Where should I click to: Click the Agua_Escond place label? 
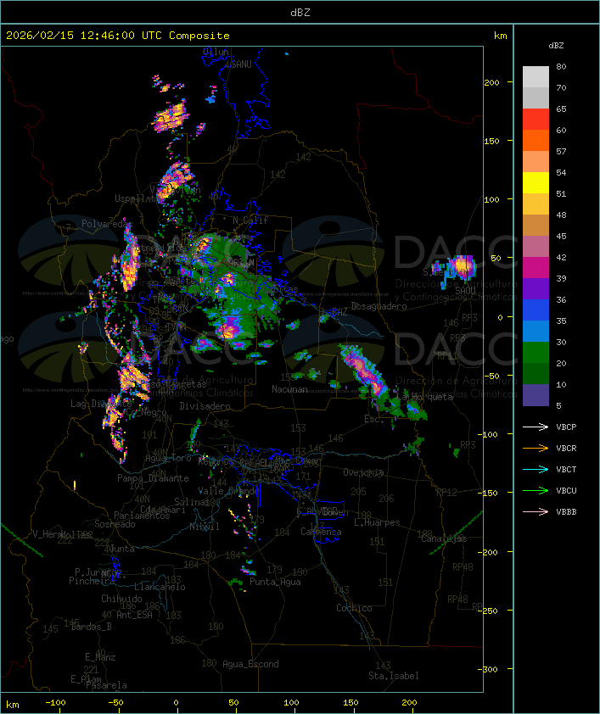pyautogui.click(x=250, y=664)
